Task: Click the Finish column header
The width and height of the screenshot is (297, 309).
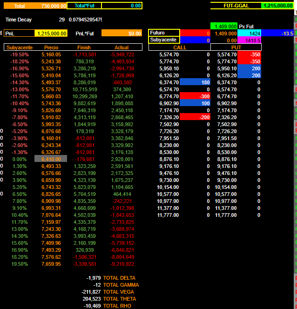Action: point(84,47)
